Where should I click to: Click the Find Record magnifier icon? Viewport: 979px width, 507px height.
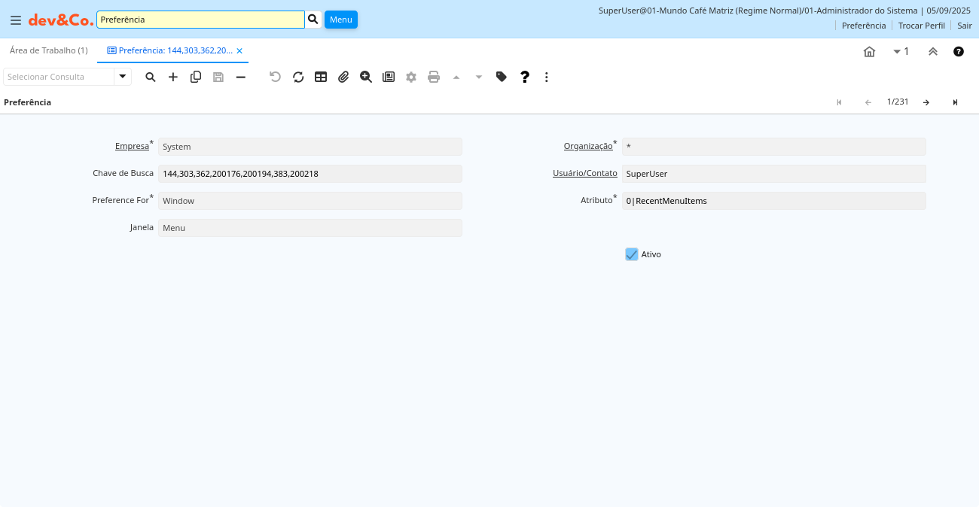(x=151, y=77)
